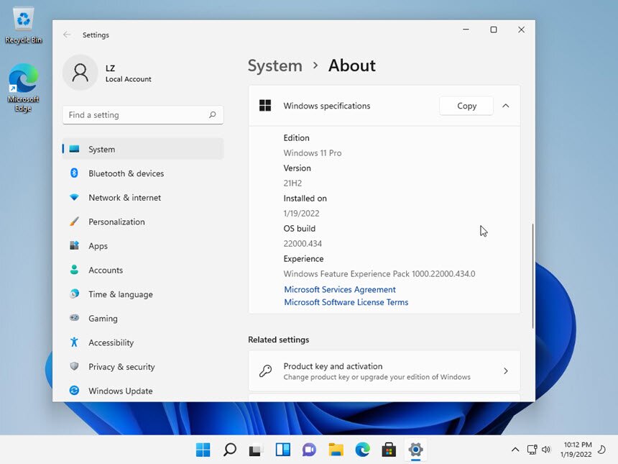Open the notification moon icon
Viewport: 618px width, 464px height.
pos(602,450)
